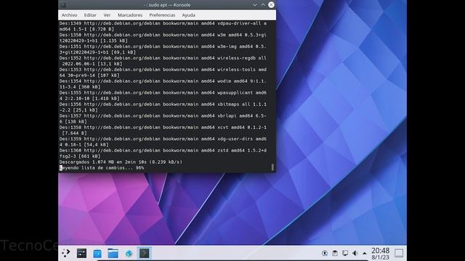465x261 pixels.
Task: Launch Discover software center from taskbar
Action: coord(97,253)
